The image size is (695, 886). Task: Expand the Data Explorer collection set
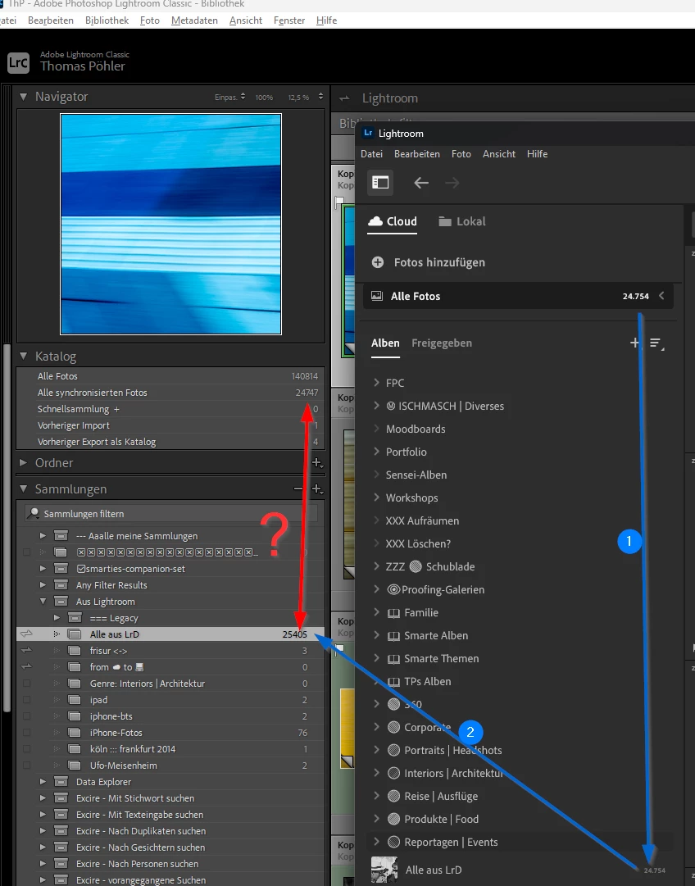43,781
